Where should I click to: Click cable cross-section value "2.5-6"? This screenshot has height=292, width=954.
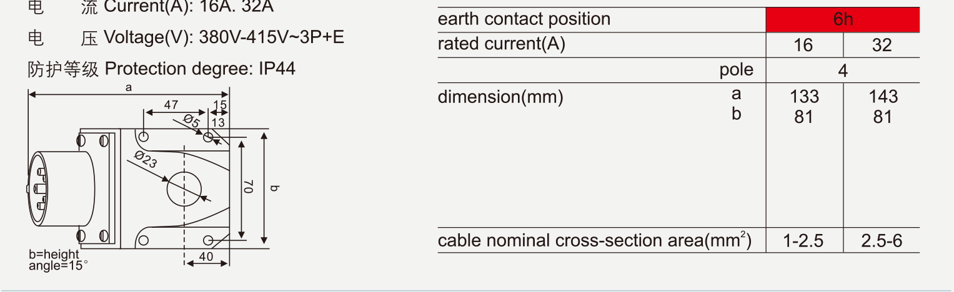pyautogui.click(x=882, y=241)
